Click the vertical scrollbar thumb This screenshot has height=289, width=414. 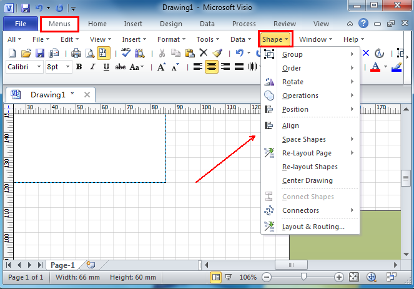[x=406, y=179]
